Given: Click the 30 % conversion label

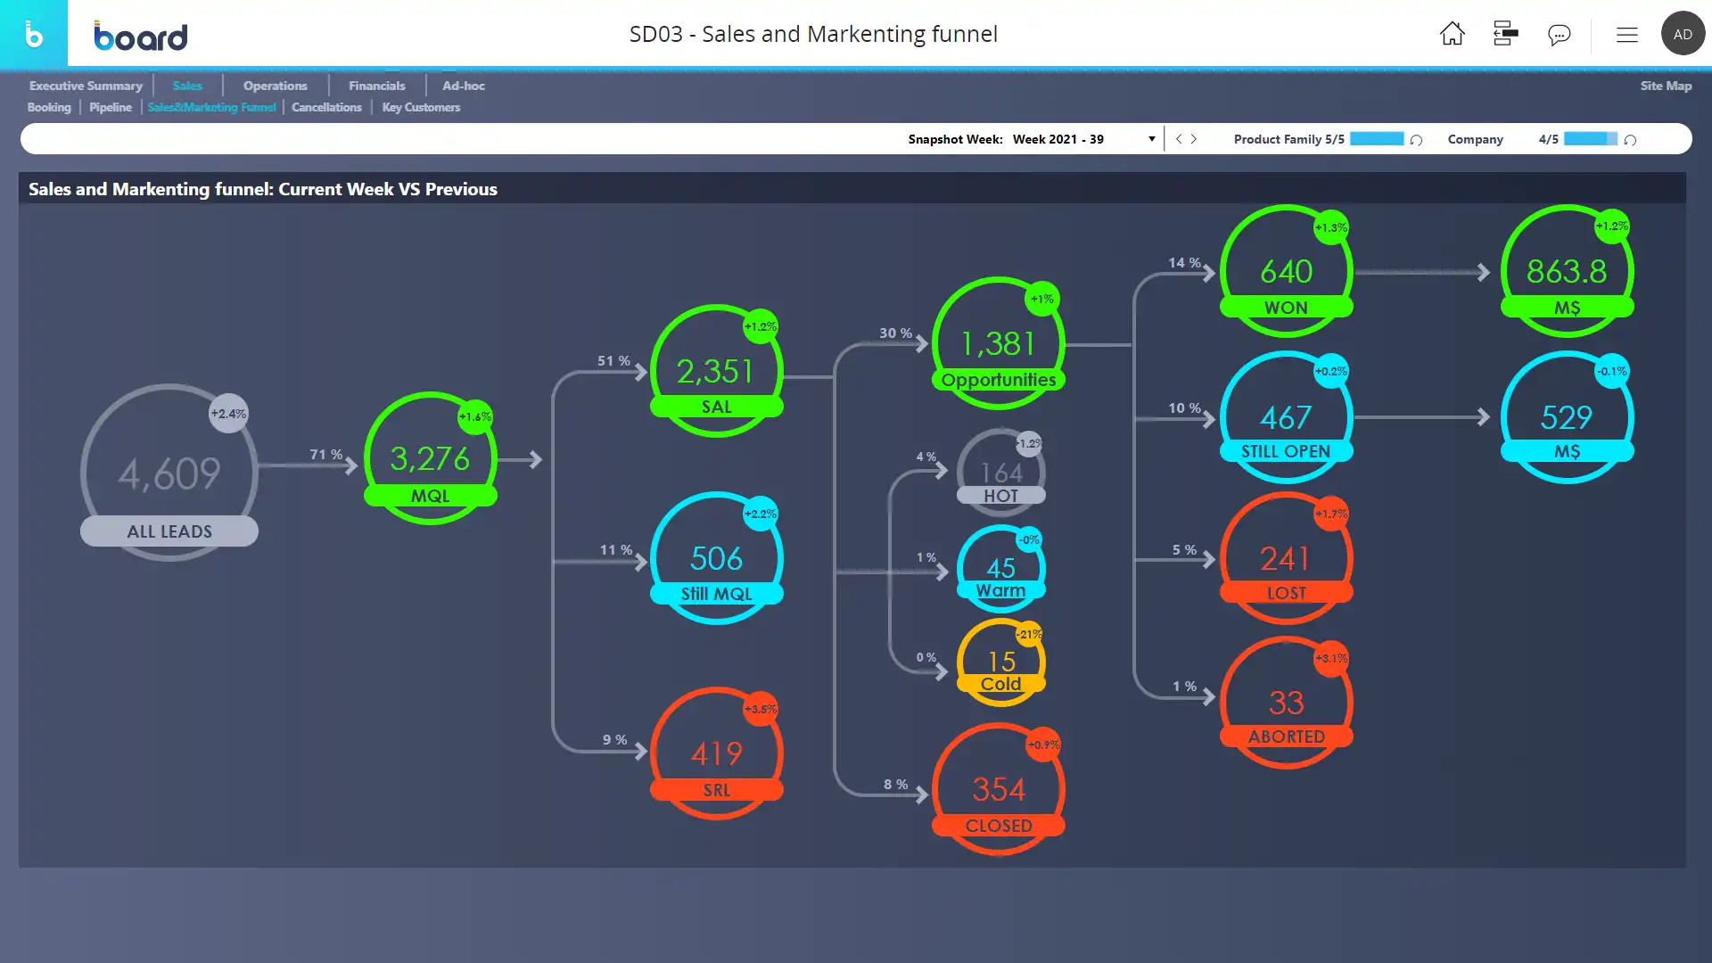Looking at the screenshot, I should click(x=895, y=333).
